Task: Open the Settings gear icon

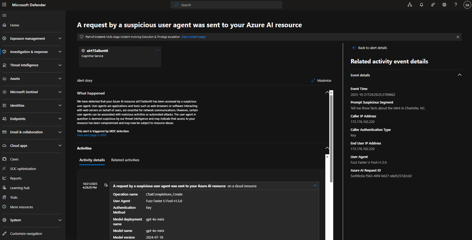Action: [x=444, y=5]
